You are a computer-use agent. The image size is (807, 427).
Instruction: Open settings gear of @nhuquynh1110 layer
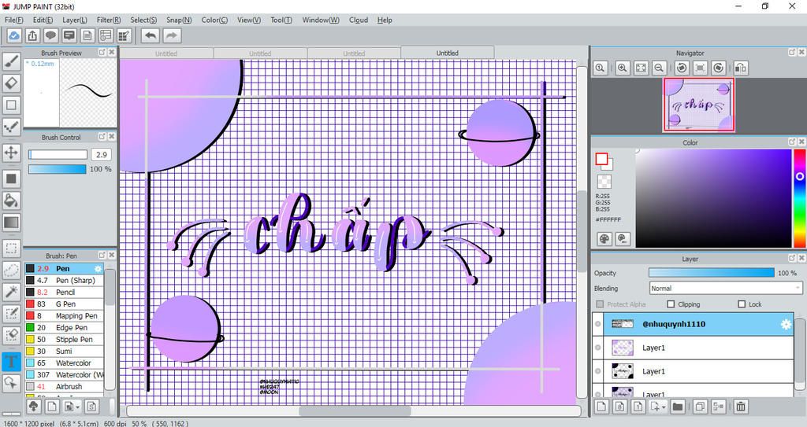(x=786, y=324)
